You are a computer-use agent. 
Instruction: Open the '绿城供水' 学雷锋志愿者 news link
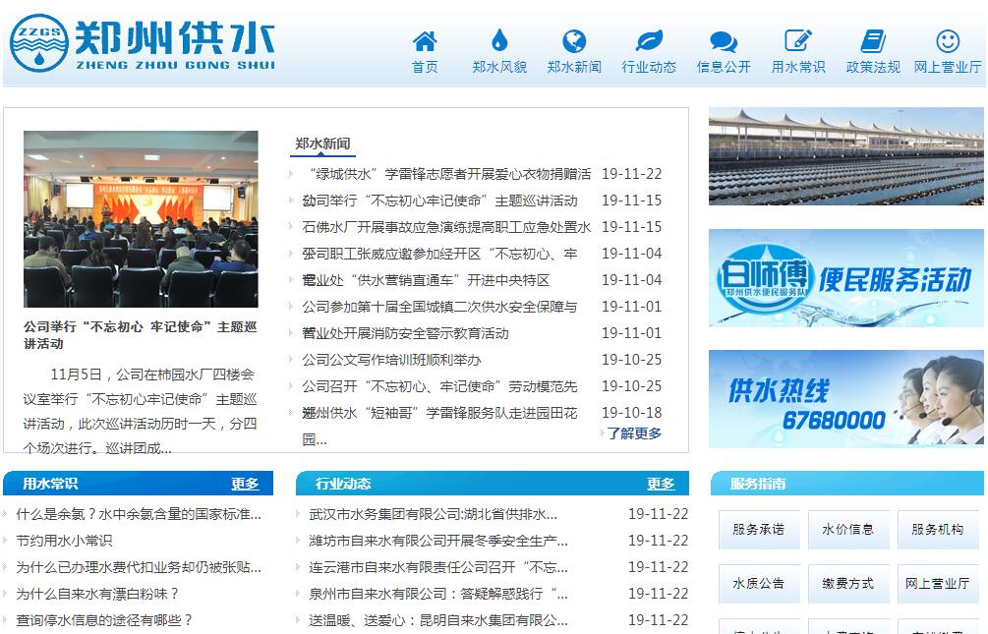click(x=446, y=174)
